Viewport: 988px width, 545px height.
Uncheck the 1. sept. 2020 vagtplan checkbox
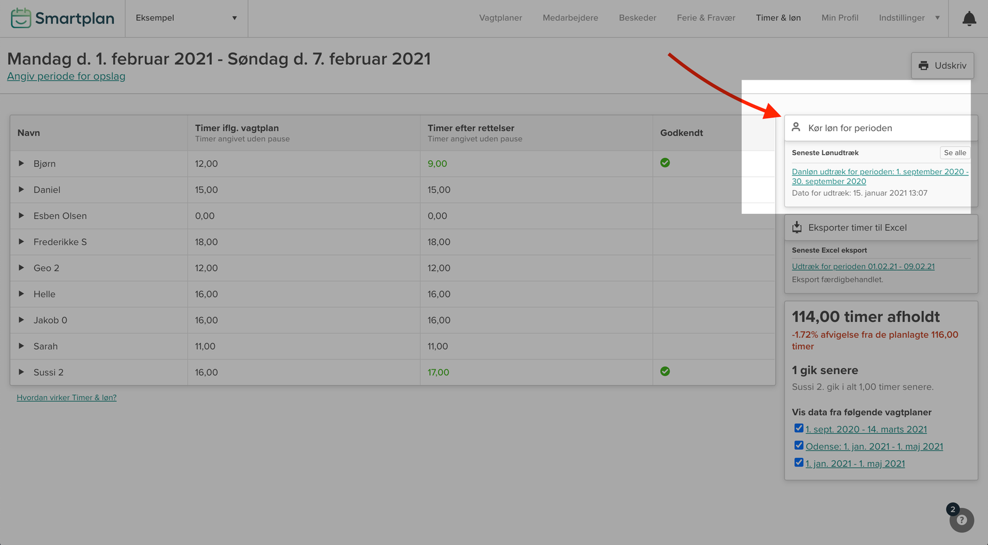pos(798,428)
